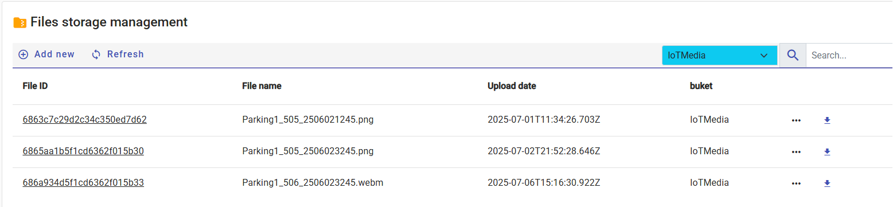
Task: Open more options for file 6865aa1b5f1cd6362f015b30
Action: (x=795, y=152)
